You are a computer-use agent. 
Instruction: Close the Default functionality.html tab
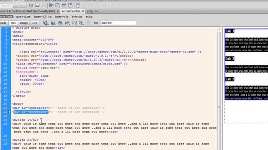tap(58, 11)
